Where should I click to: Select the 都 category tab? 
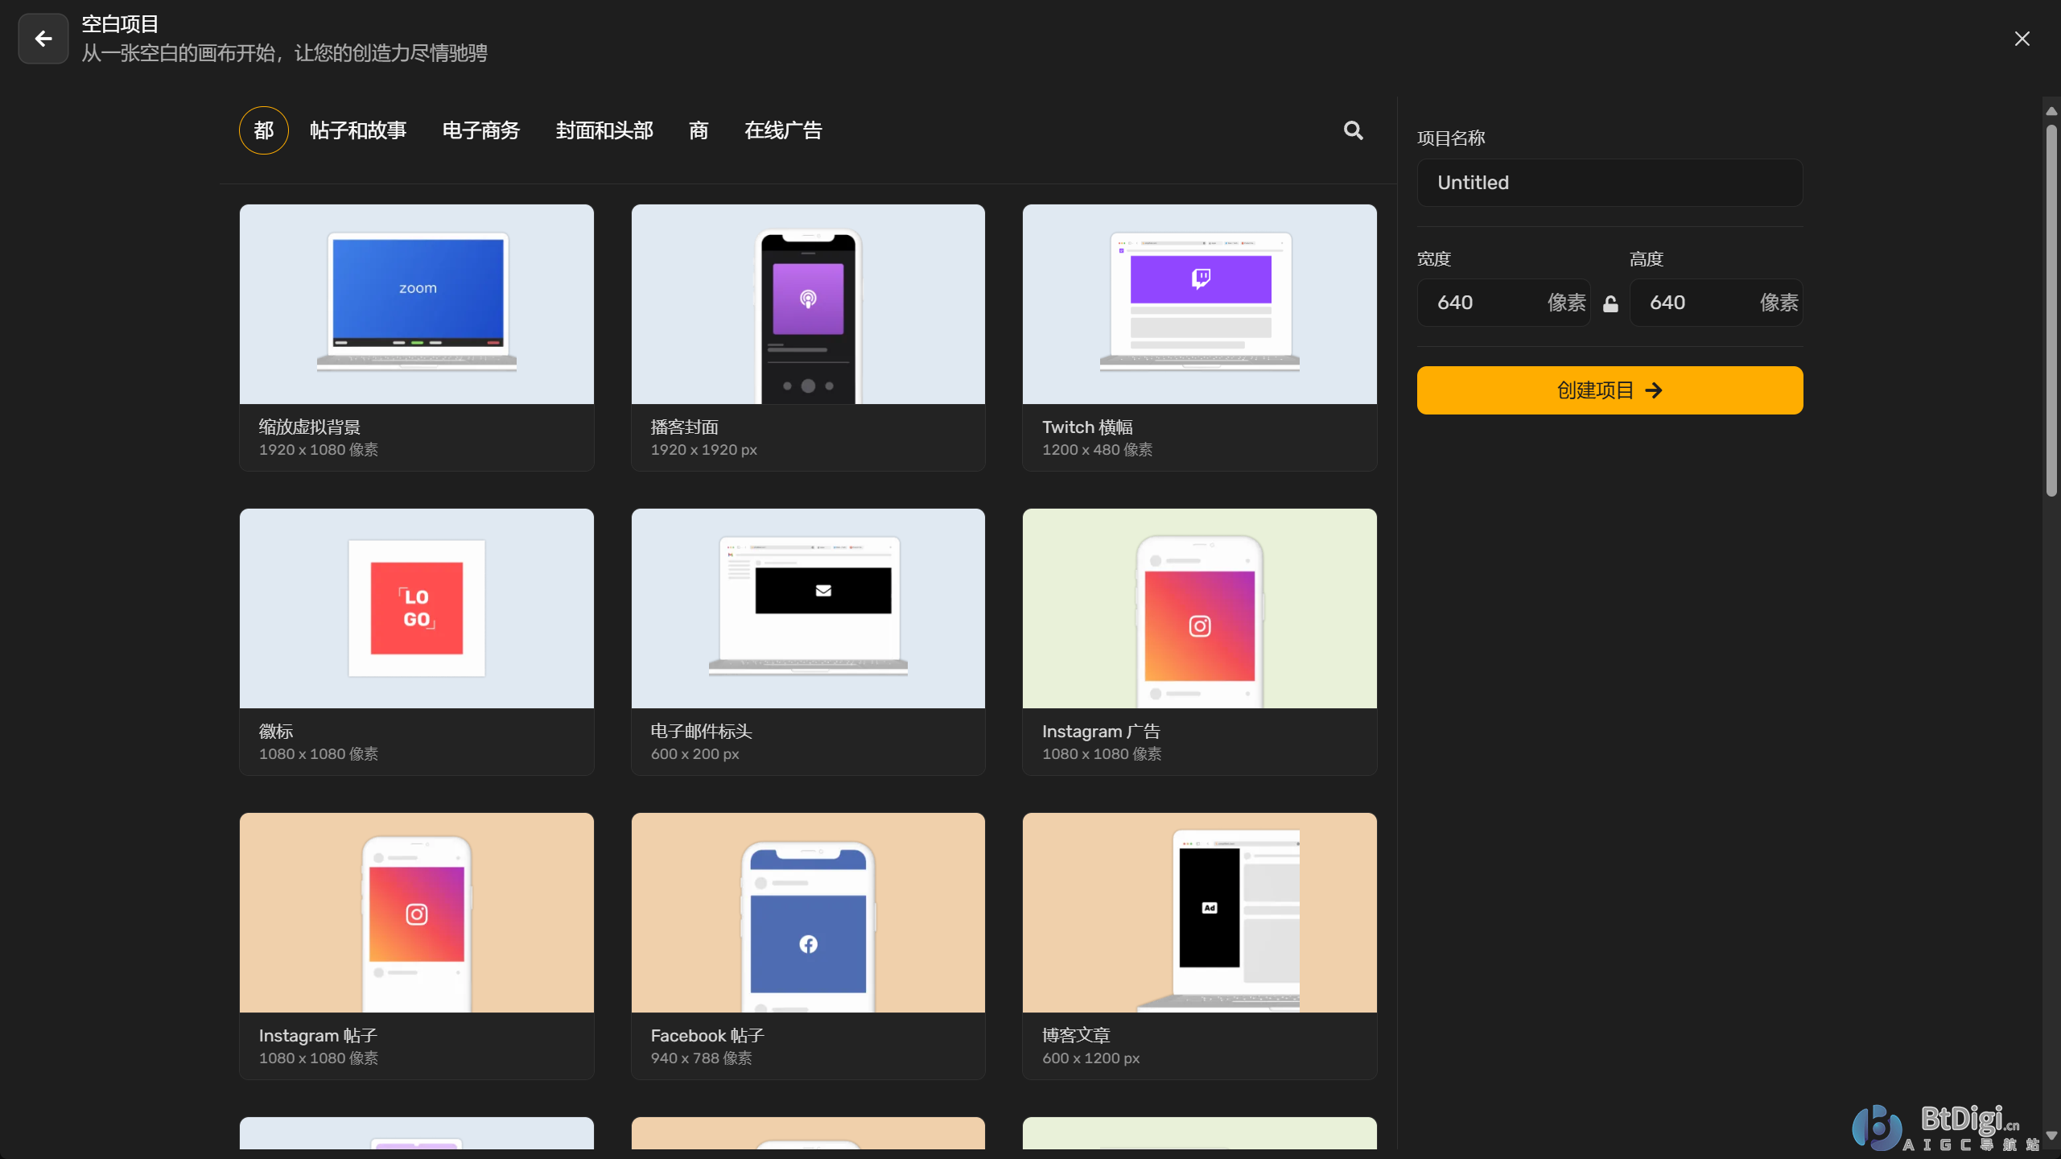(x=264, y=130)
